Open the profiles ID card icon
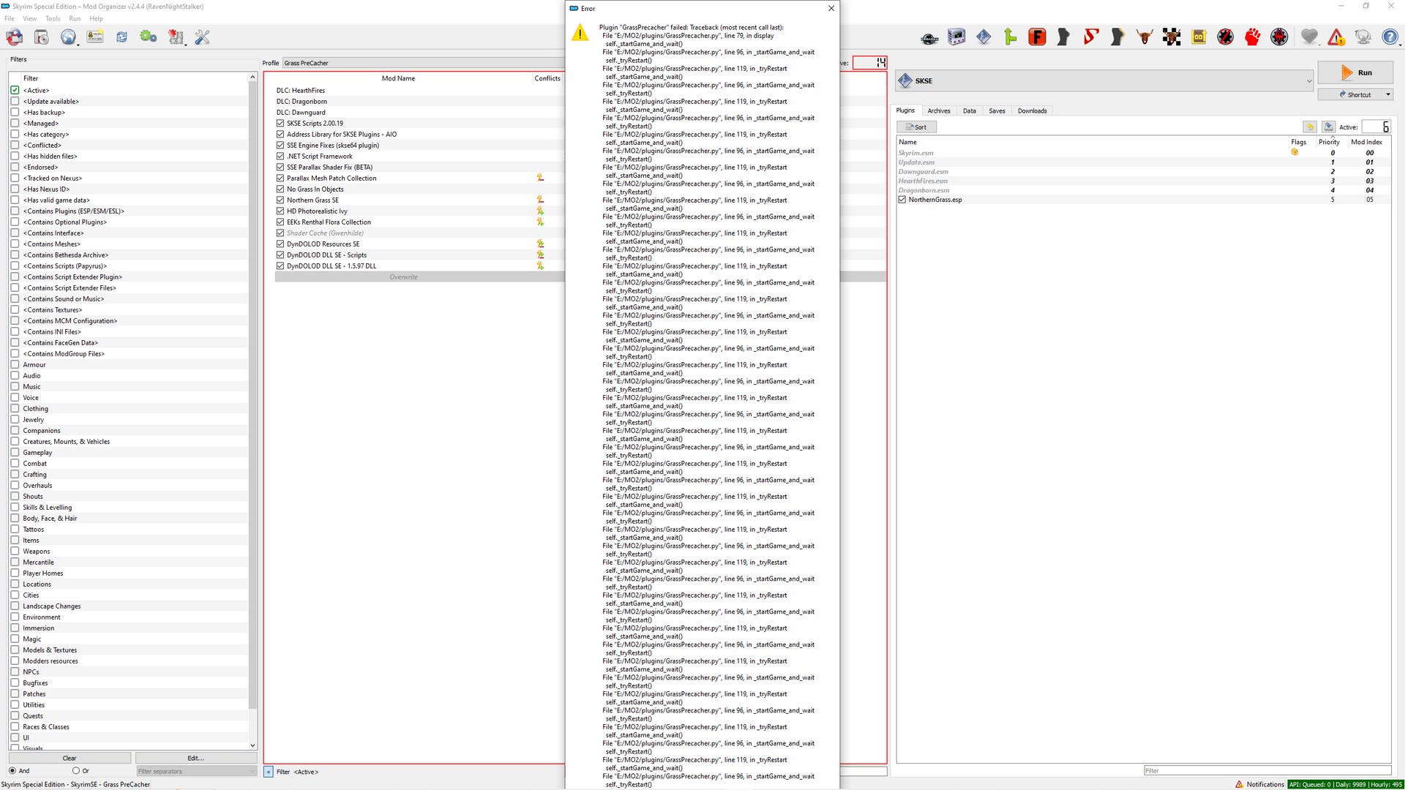1405x790 pixels. [95, 37]
